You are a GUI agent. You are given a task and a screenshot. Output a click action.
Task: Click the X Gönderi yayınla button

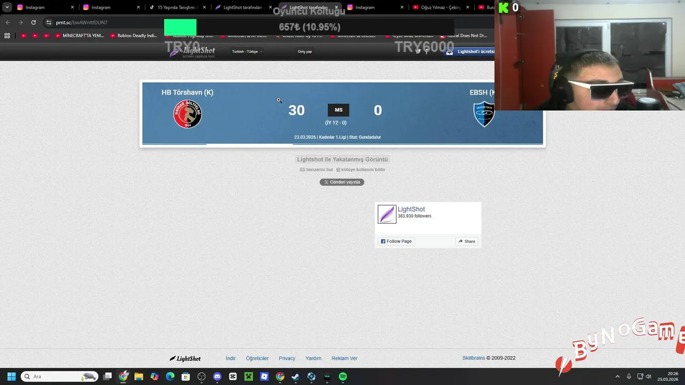coord(342,182)
